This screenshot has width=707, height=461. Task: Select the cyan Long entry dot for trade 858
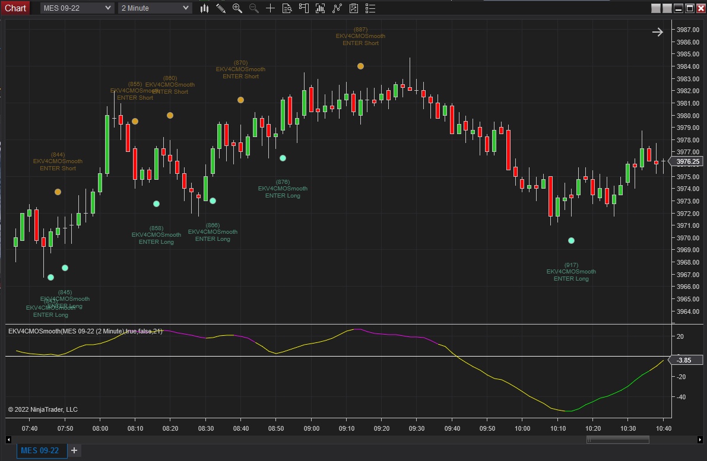pyautogui.click(x=157, y=204)
